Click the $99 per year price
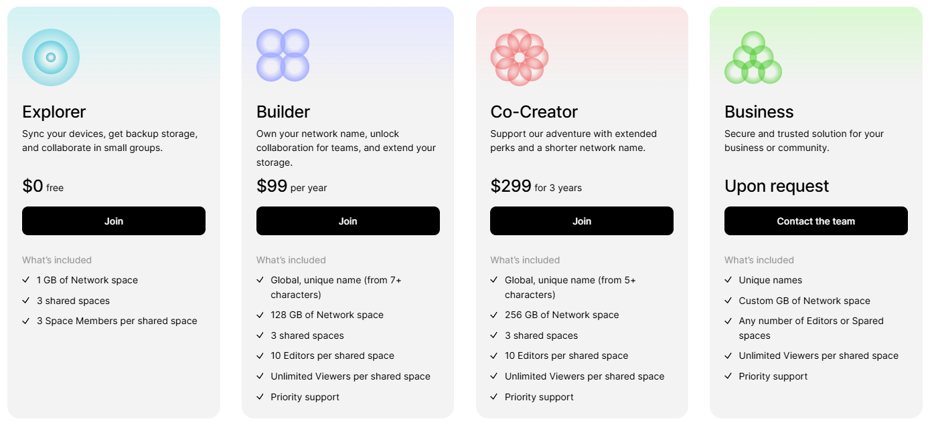This screenshot has width=930, height=427. coord(292,186)
